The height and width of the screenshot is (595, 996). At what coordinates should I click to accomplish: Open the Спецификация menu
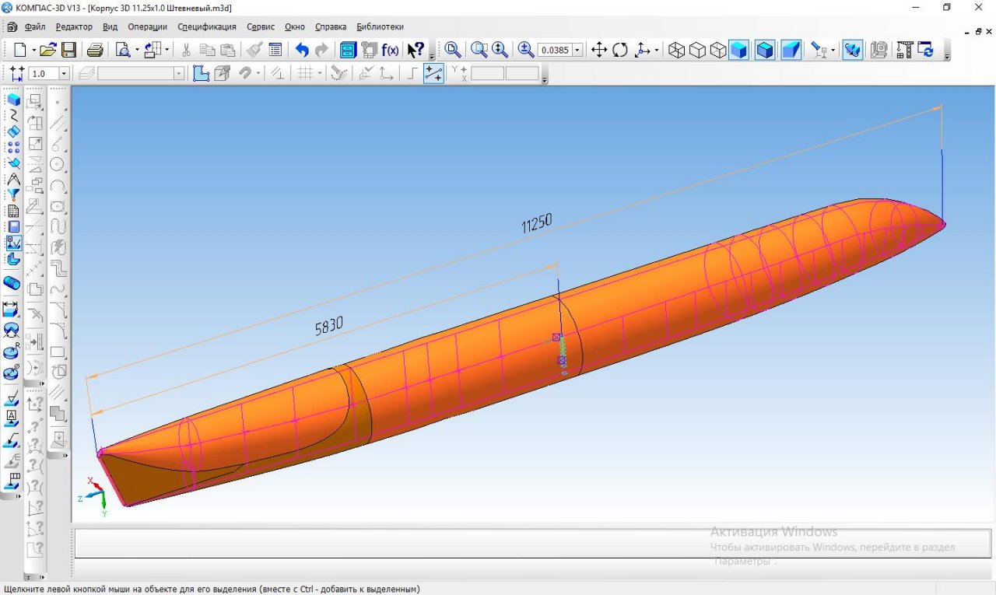[x=206, y=26]
